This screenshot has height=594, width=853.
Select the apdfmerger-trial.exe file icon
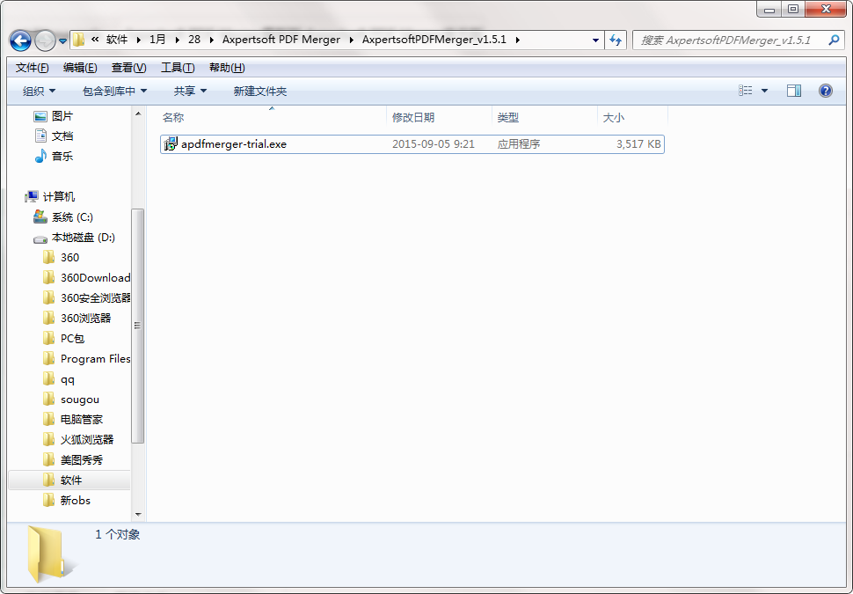171,144
